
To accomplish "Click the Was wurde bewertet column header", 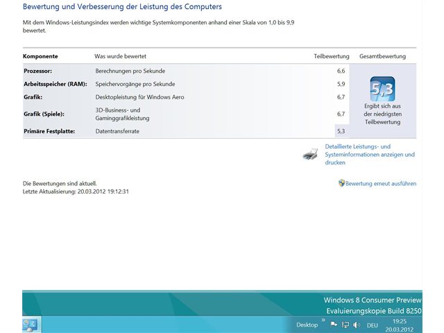I will pyautogui.click(x=120, y=56).
